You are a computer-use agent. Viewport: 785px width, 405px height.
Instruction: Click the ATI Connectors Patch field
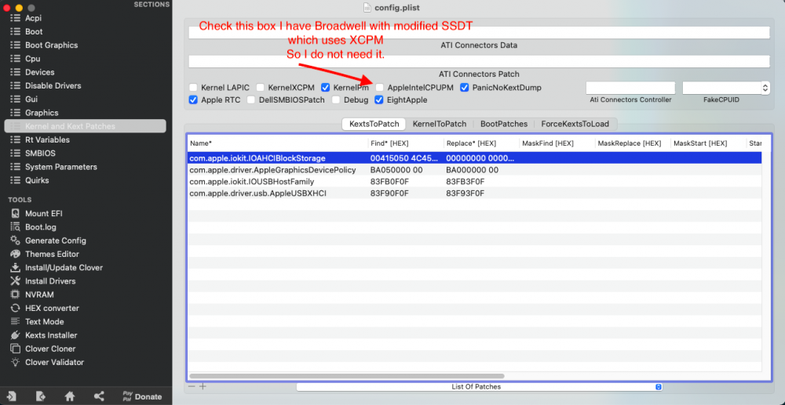[479, 61]
